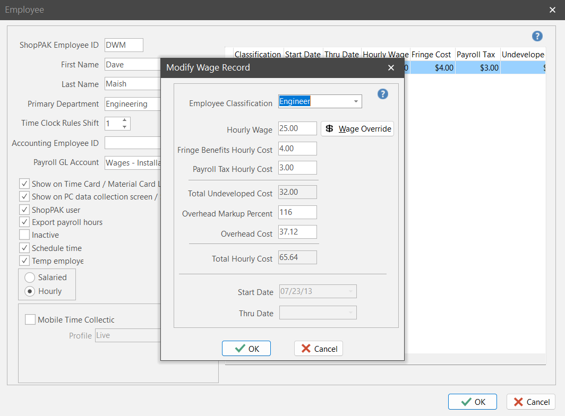The height and width of the screenshot is (416, 565).
Task: Cancel the Modify Wage Record dialog
Action: (x=319, y=349)
